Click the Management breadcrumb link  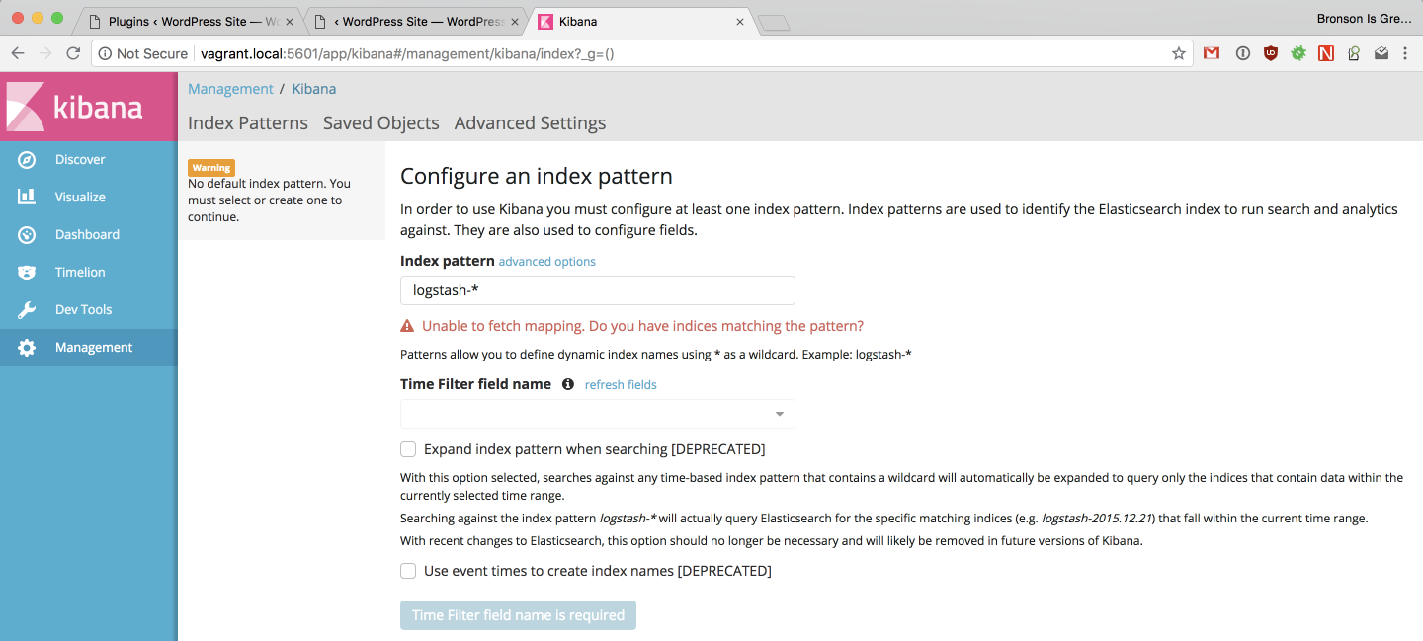point(230,89)
